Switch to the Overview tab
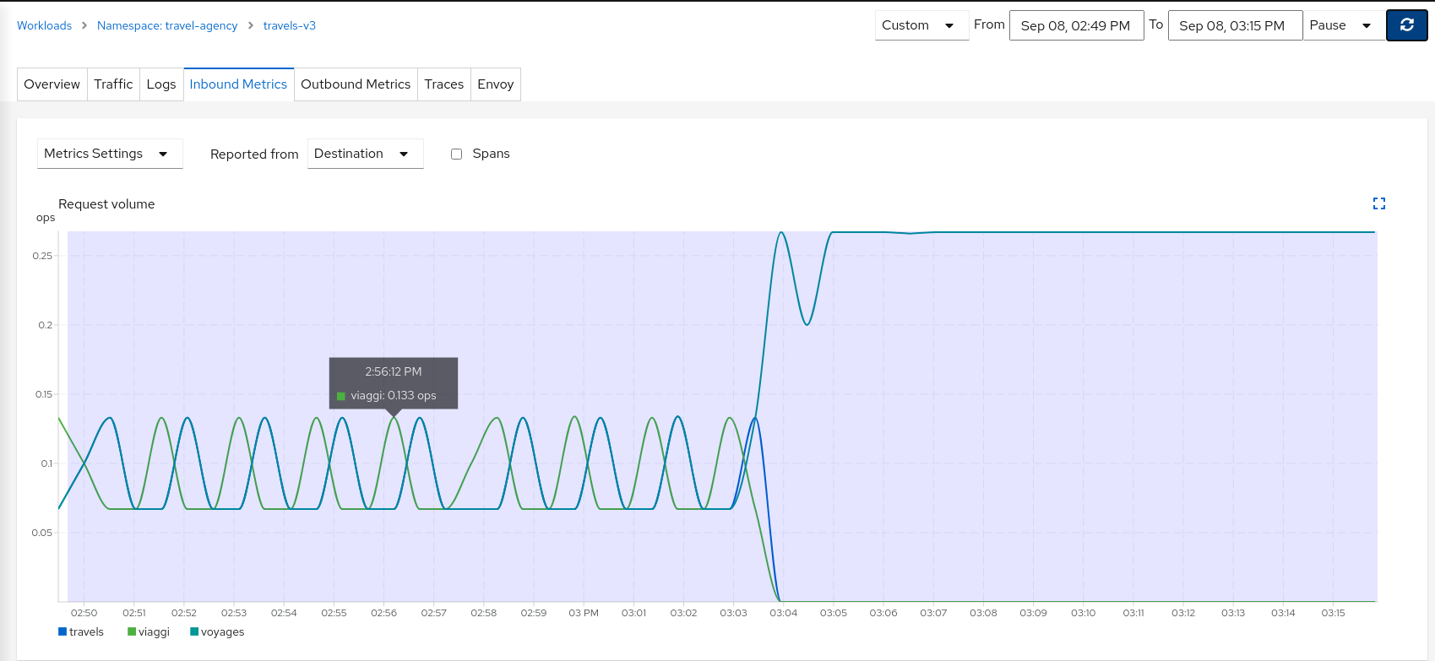Screen dimensions: 1435x661 point(52,84)
